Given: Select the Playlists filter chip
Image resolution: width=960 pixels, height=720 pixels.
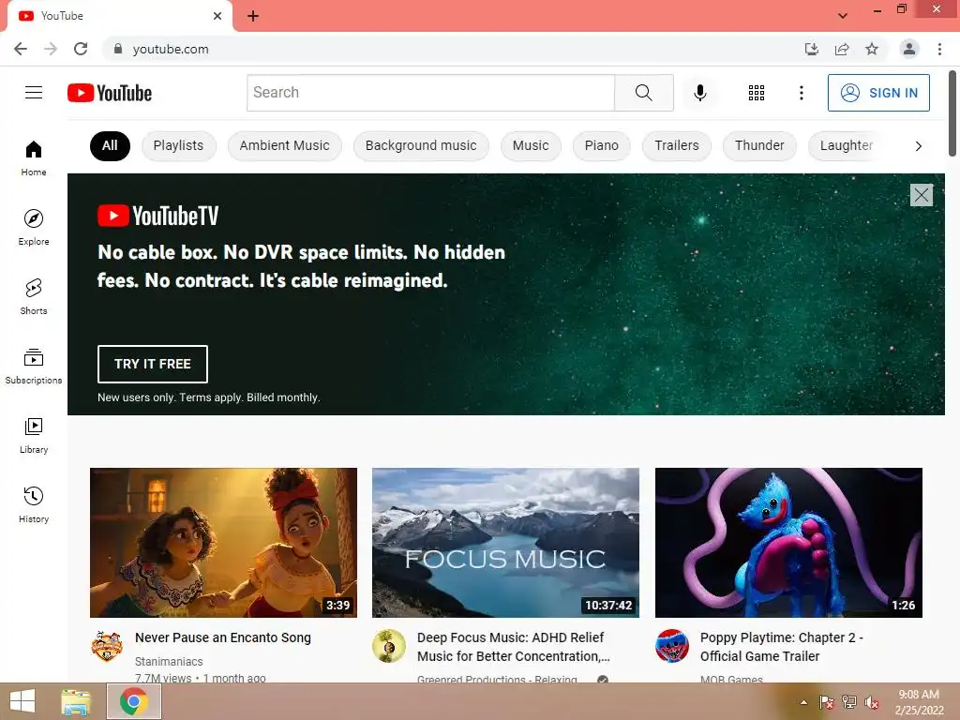Looking at the screenshot, I should click(x=178, y=145).
